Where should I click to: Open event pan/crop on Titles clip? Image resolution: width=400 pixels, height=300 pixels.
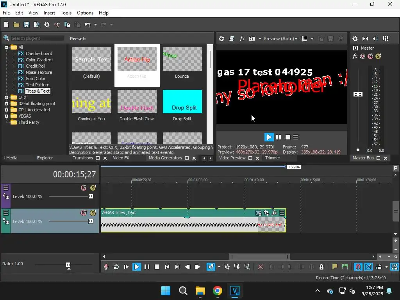tap(266, 213)
